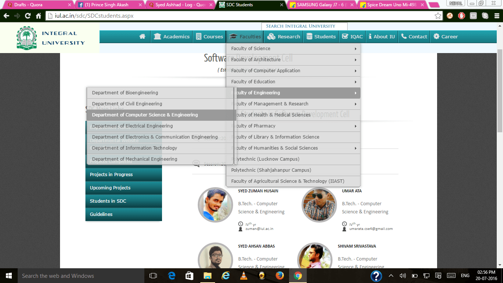The height and width of the screenshot is (283, 503).
Task: Choose Department of Information Technology
Action: point(161,148)
